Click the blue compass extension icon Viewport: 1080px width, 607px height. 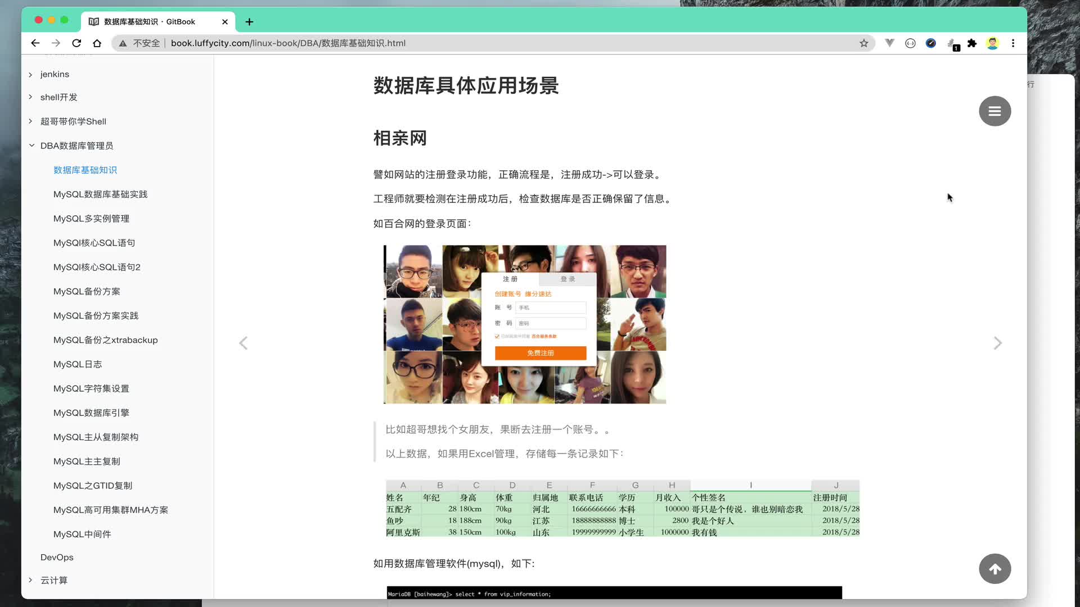click(x=931, y=43)
